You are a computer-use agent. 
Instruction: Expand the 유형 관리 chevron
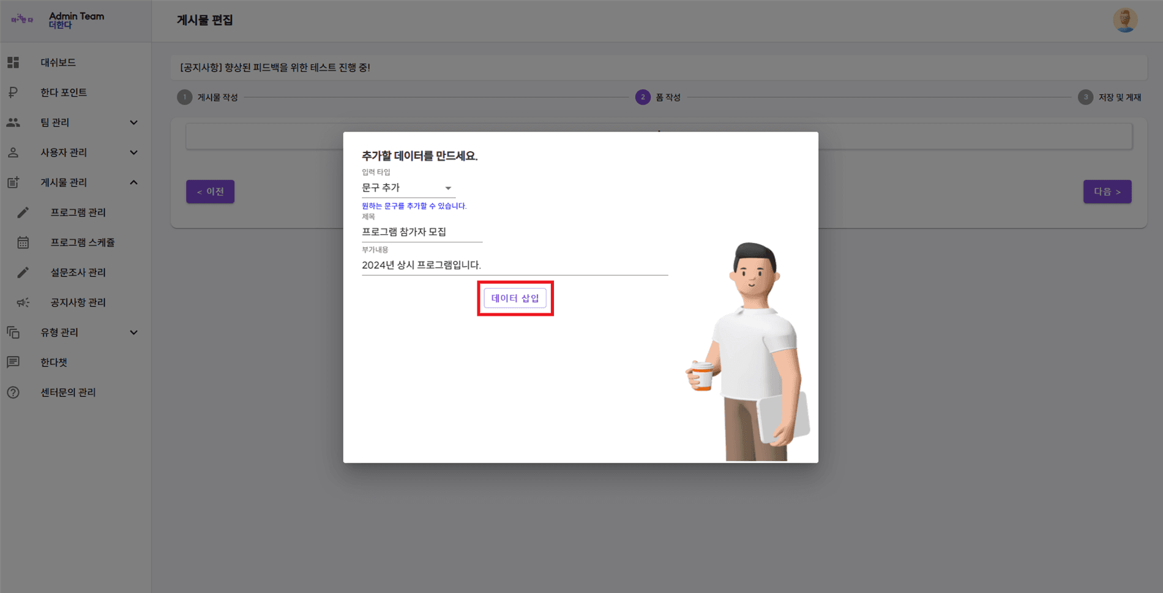coord(133,332)
